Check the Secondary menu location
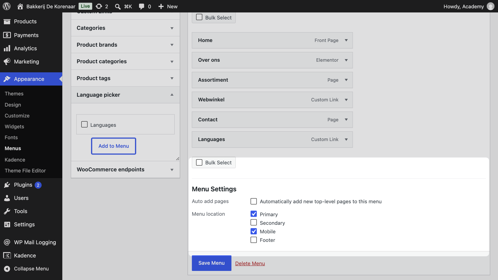498x280 pixels. (254, 222)
